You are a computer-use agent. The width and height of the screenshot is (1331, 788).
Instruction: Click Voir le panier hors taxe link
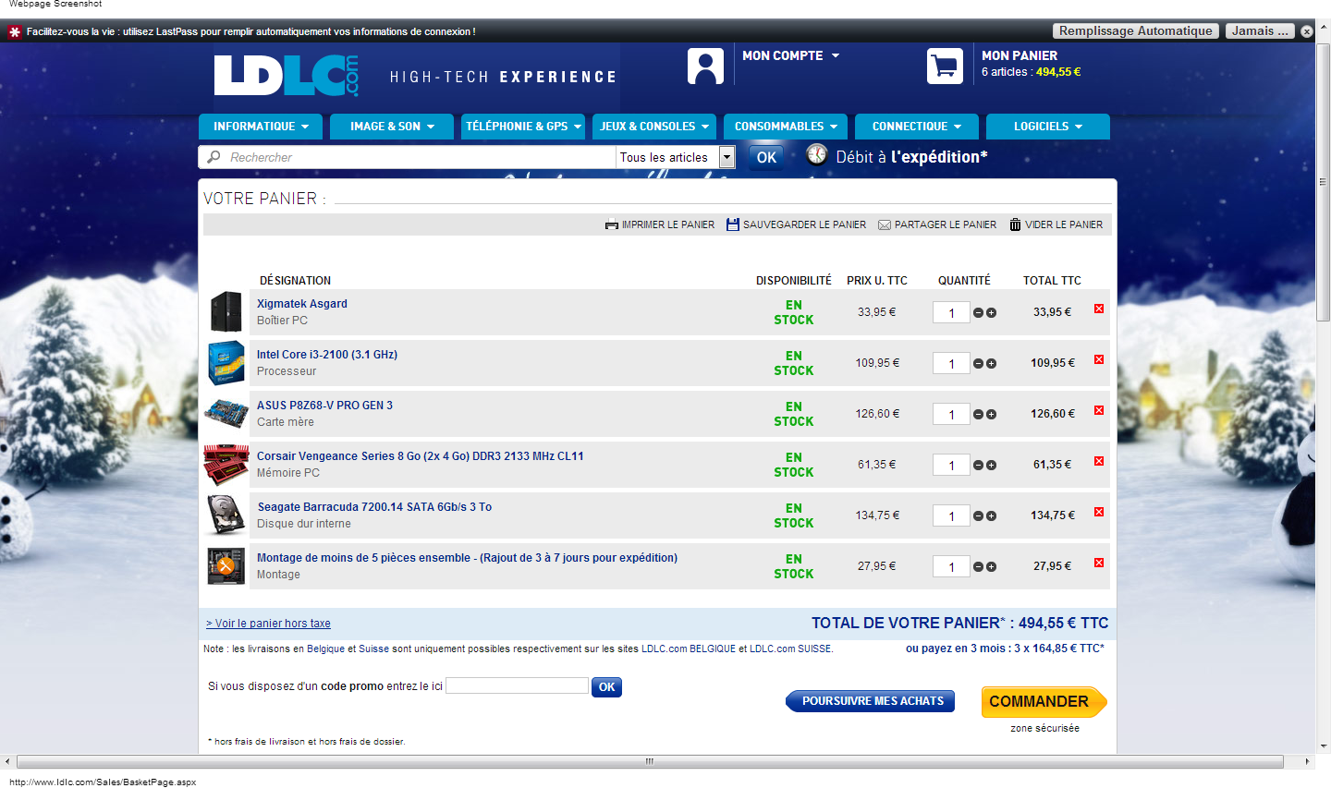coord(268,624)
